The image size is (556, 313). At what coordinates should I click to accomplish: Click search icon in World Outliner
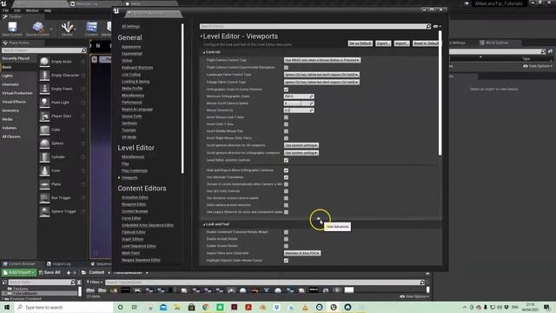pos(543,51)
